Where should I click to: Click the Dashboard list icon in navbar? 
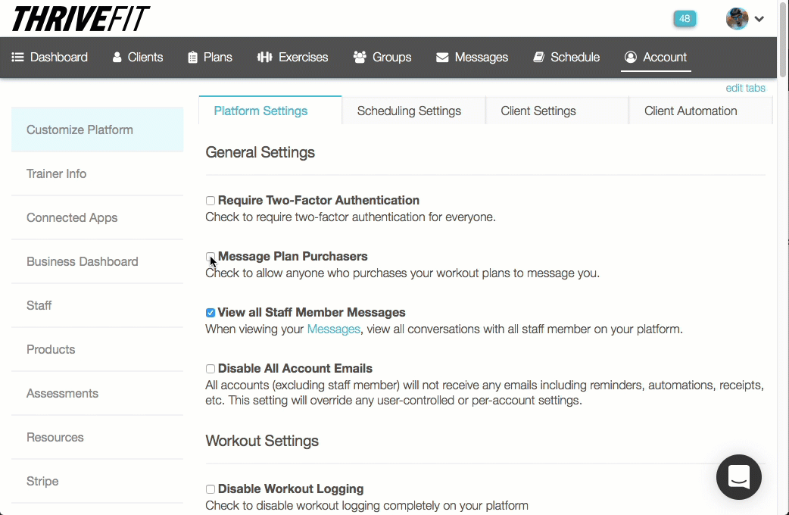tap(17, 58)
